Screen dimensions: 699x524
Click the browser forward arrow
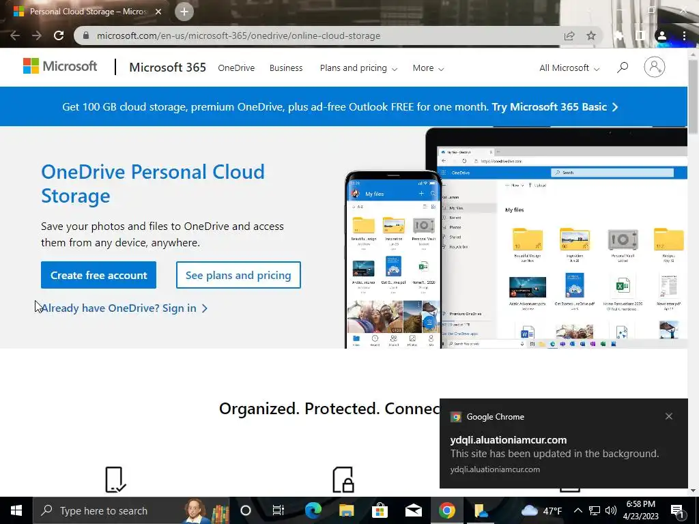coord(37,35)
